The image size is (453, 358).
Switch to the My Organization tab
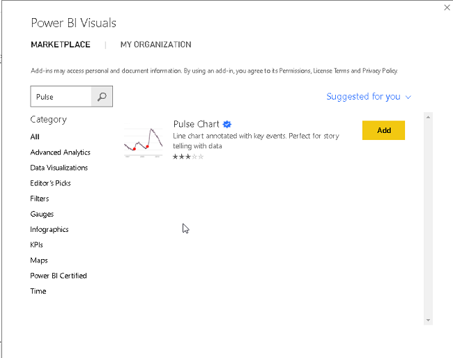coord(155,45)
